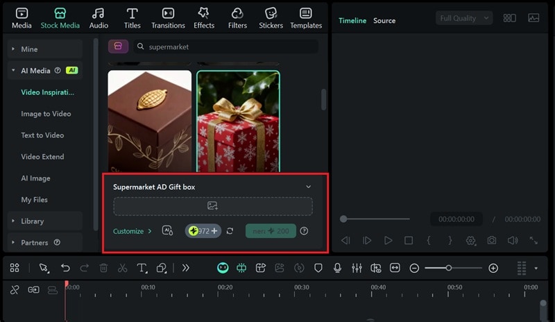Click the timeline zoom slider
Screen dimensions: 555x322
454,268
